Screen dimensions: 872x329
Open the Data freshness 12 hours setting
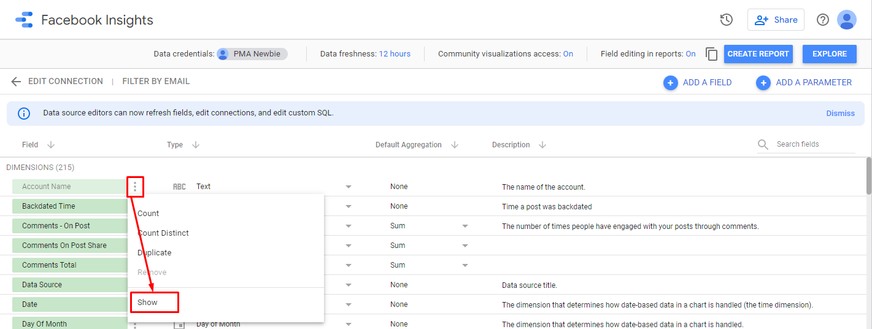pyautogui.click(x=394, y=54)
